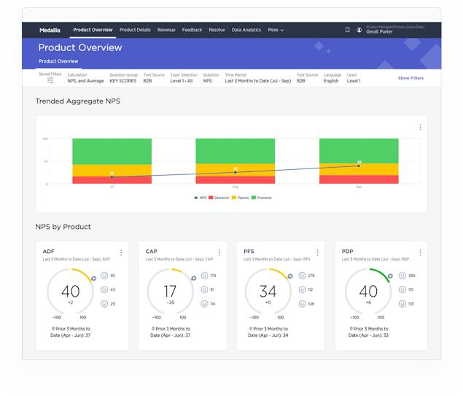Open the Language filter English
The width and height of the screenshot is (463, 396).
[x=332, y=78]
